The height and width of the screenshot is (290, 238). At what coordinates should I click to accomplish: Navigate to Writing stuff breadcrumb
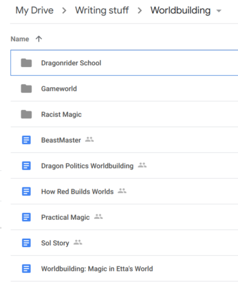(102, 10)
